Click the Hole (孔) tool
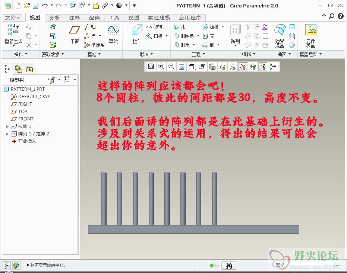 (179, 27)
